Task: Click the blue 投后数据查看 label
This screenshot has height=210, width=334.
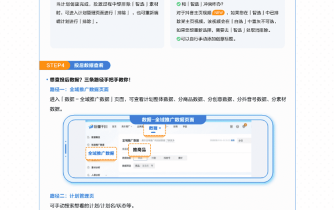Action: coord(89,65)
